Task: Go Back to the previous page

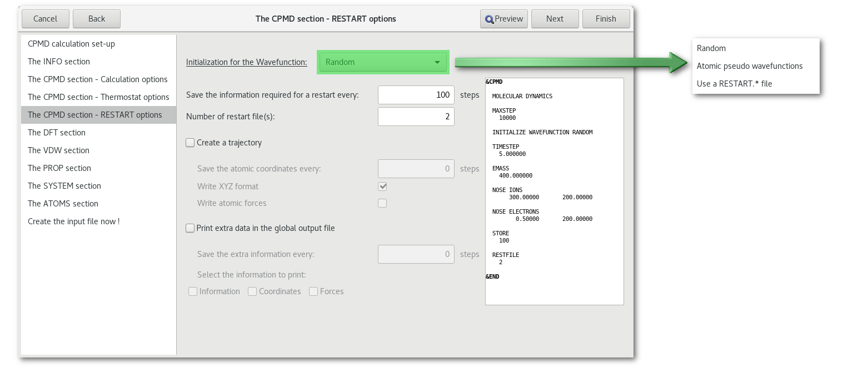Action: [x=96, y=19]
